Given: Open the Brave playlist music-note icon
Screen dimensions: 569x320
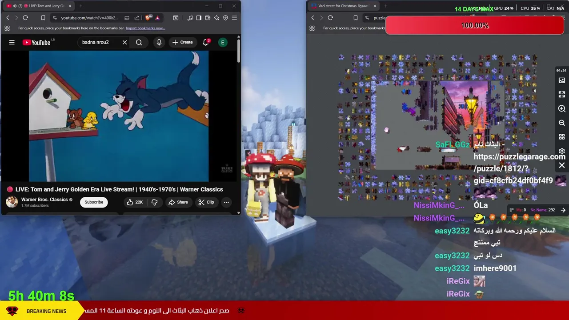Looking at the screenshot, I should coord(190,18).
